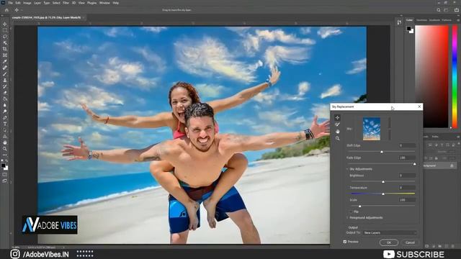Select the Frame tool

click(5, 55)
